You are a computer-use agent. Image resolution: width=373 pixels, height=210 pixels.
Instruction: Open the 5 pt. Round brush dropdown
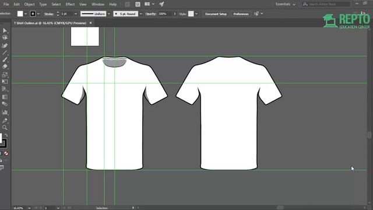(x=140, y=14)
